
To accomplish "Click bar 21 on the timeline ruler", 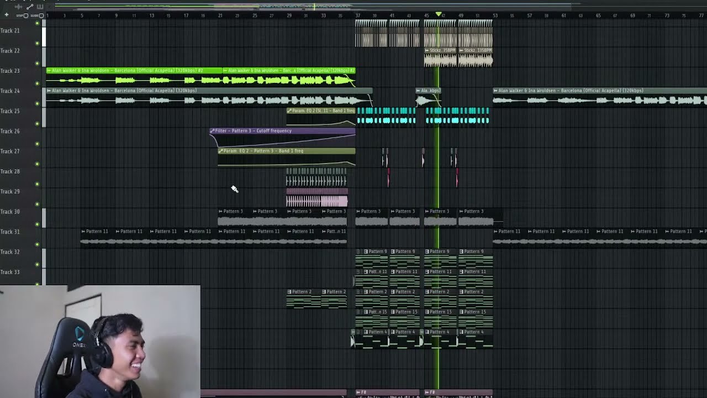I will point(220,15).
